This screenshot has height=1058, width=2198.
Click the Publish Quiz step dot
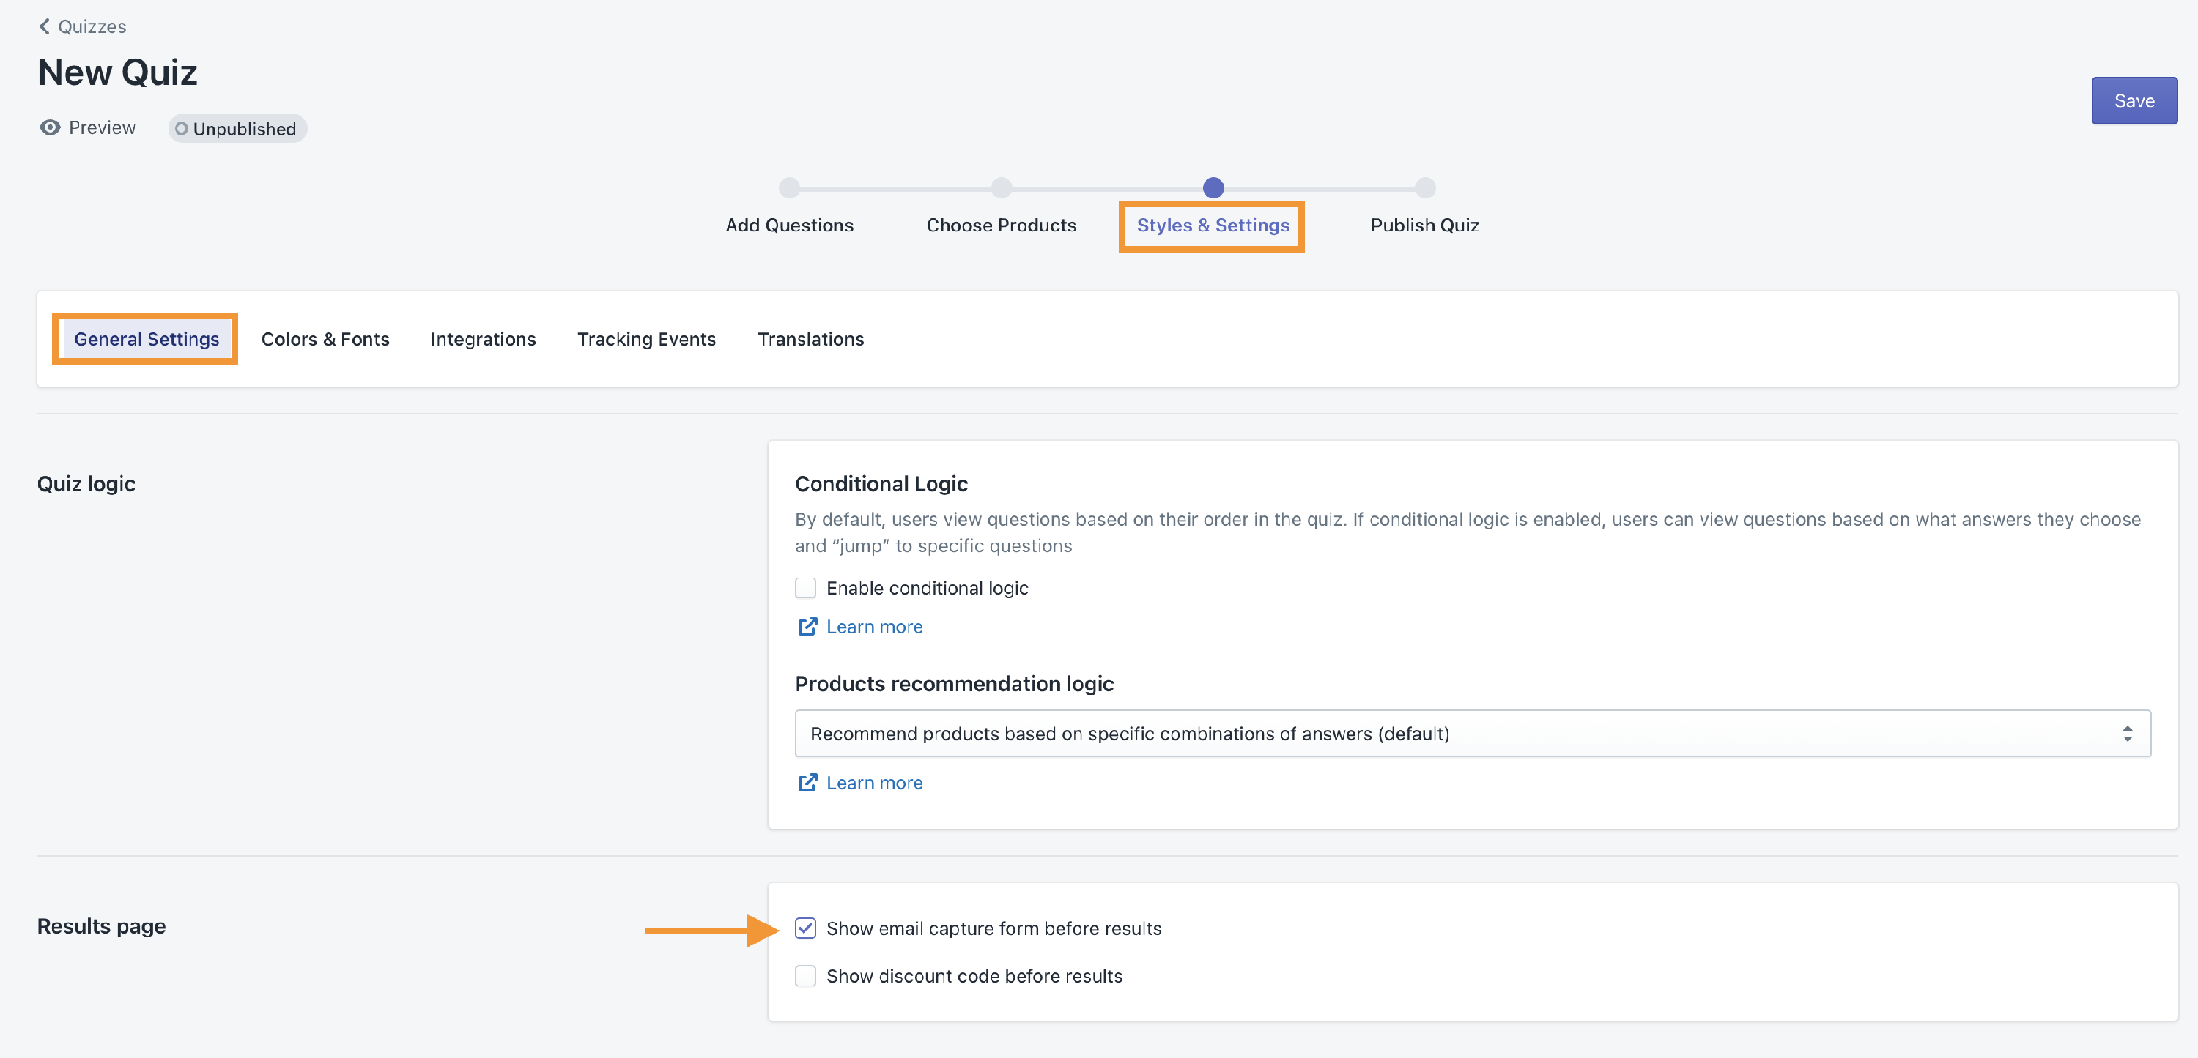(x=1424, y=187)
